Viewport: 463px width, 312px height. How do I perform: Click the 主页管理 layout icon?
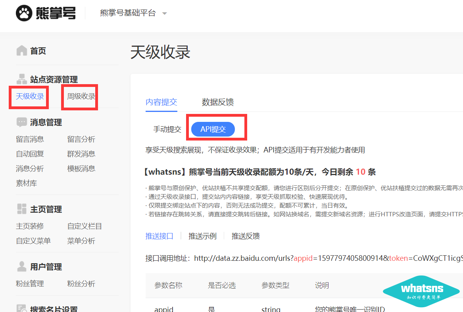point(21,209)
